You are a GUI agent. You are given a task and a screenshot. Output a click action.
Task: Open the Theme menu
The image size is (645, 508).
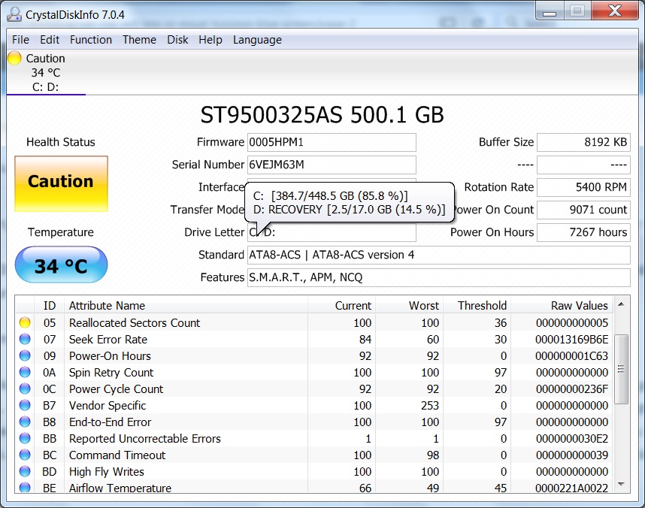(139, 40)
